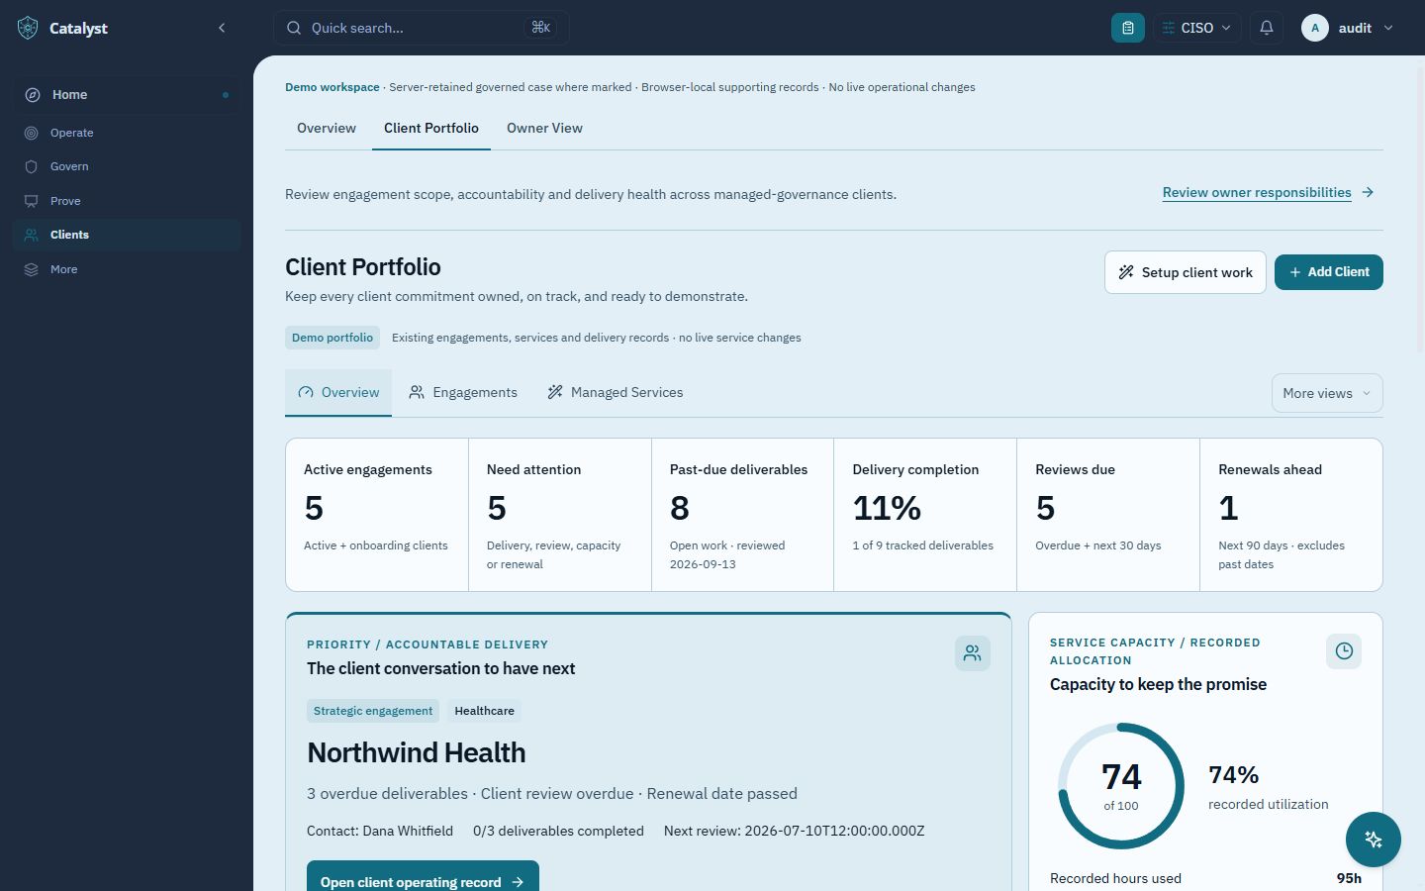Open the Managed Services tab
The width and height of the screenshot is (1425, 891).
[616, 393]
